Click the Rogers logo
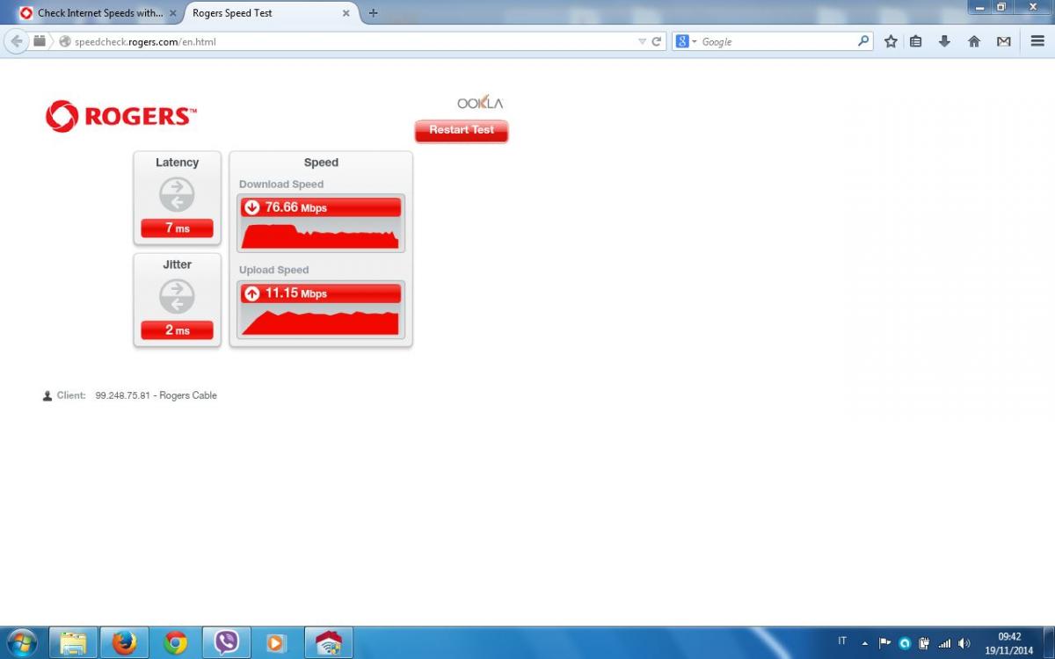The height and width of the screenshot is (659, 1055). [121, 116]
